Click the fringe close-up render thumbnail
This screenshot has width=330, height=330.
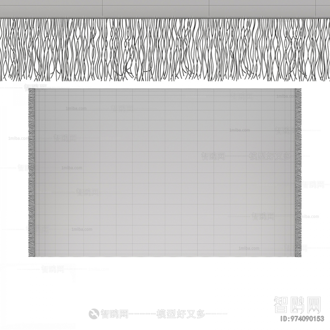click(x=165, y=41)
